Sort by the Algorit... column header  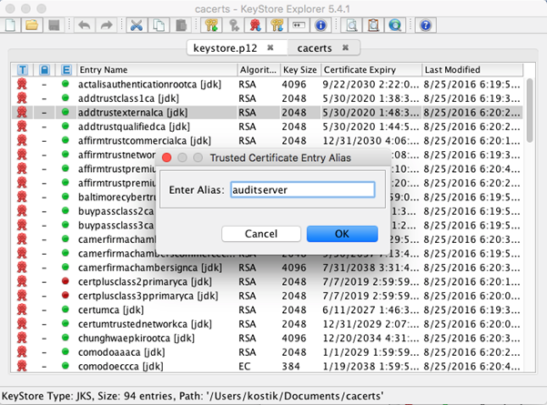[x=258, y=70]
